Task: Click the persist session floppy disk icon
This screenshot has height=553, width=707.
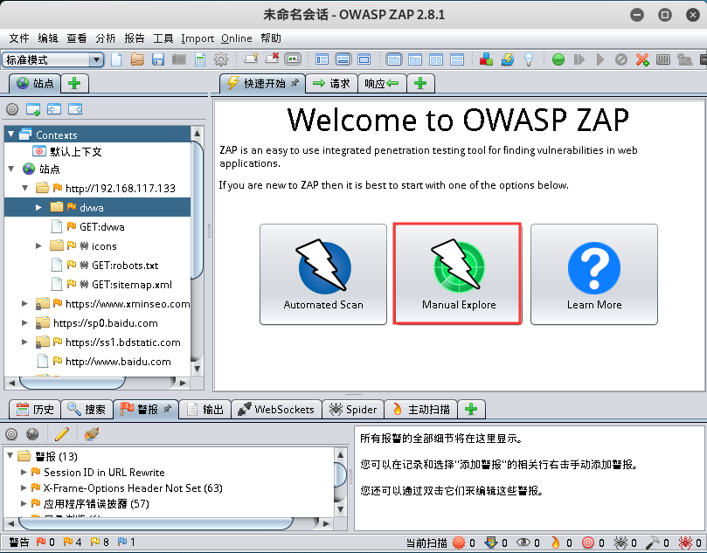Action: coord(158,59)
